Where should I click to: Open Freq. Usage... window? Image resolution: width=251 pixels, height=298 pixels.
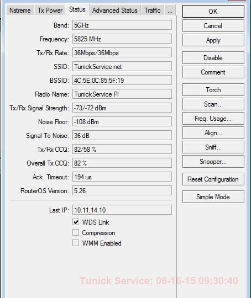pyautogui.click(x=213, y=119)
